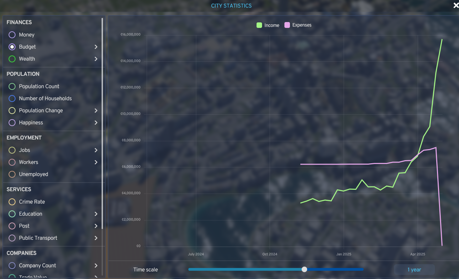Image resolution: width=459 pixels, height=279 pixels.
Task: Select the Money statistic circle
Action: (x=12, y=34)
